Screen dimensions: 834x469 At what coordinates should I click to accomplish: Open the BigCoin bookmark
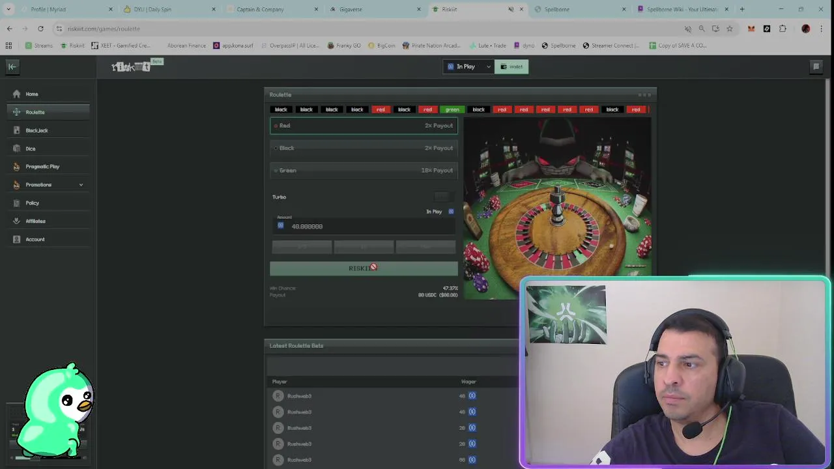(x=382, y=46)
